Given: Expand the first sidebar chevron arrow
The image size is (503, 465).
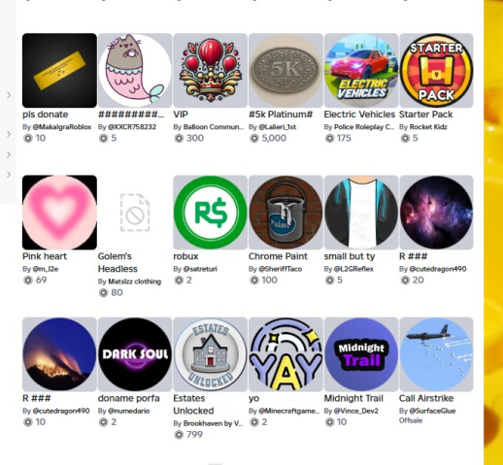Looking at the screenshot, I should coord(9,95).
